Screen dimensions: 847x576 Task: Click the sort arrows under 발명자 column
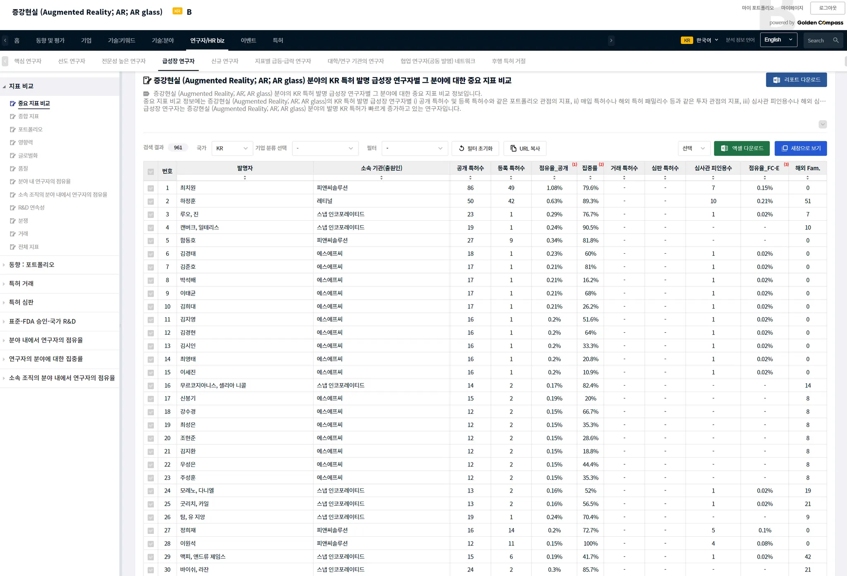click(x=245, y=178)
